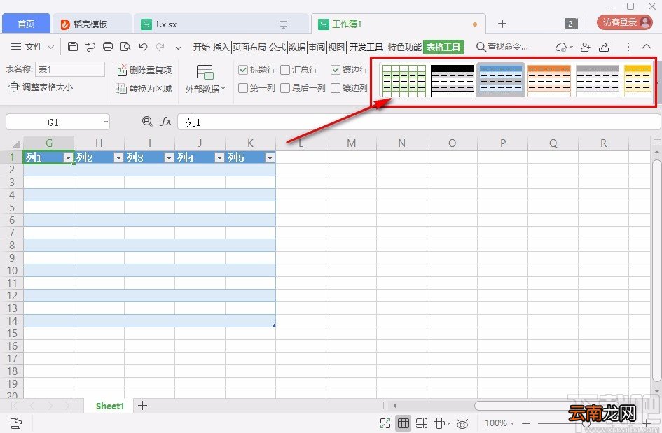Click 转换为区域 convert to range

(x=144, y=88)
